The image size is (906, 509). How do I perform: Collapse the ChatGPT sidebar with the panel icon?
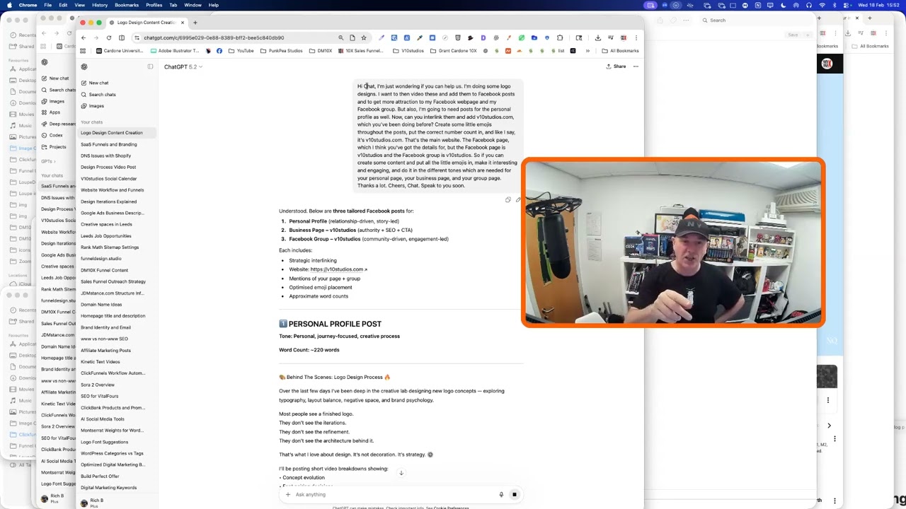150,66
